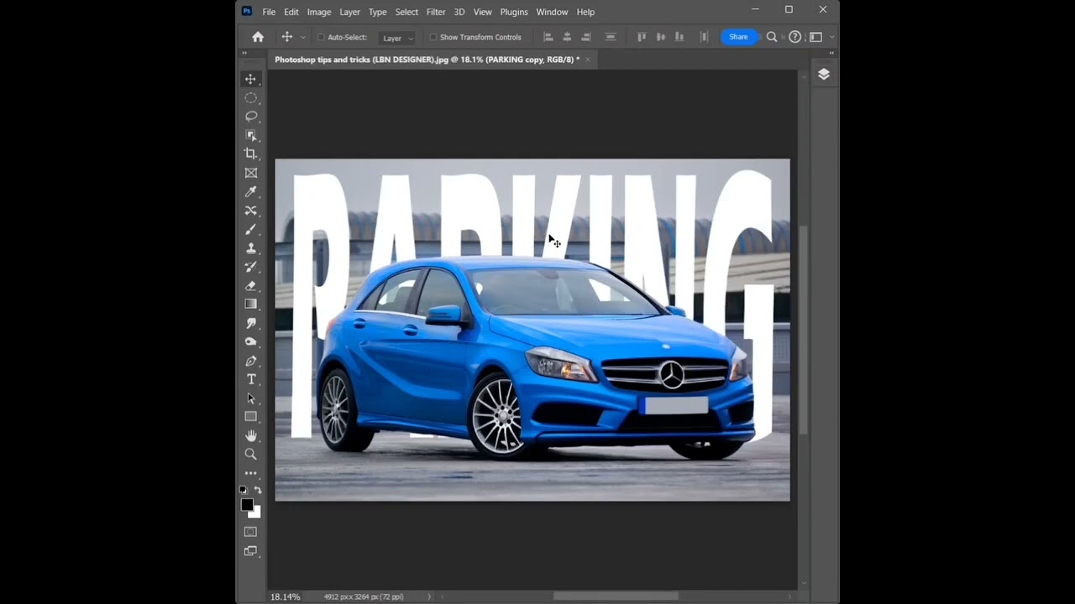1075x604 pixels.
Task: Expand the toolbox double-arrow at top
Action: tap(244, 54)
